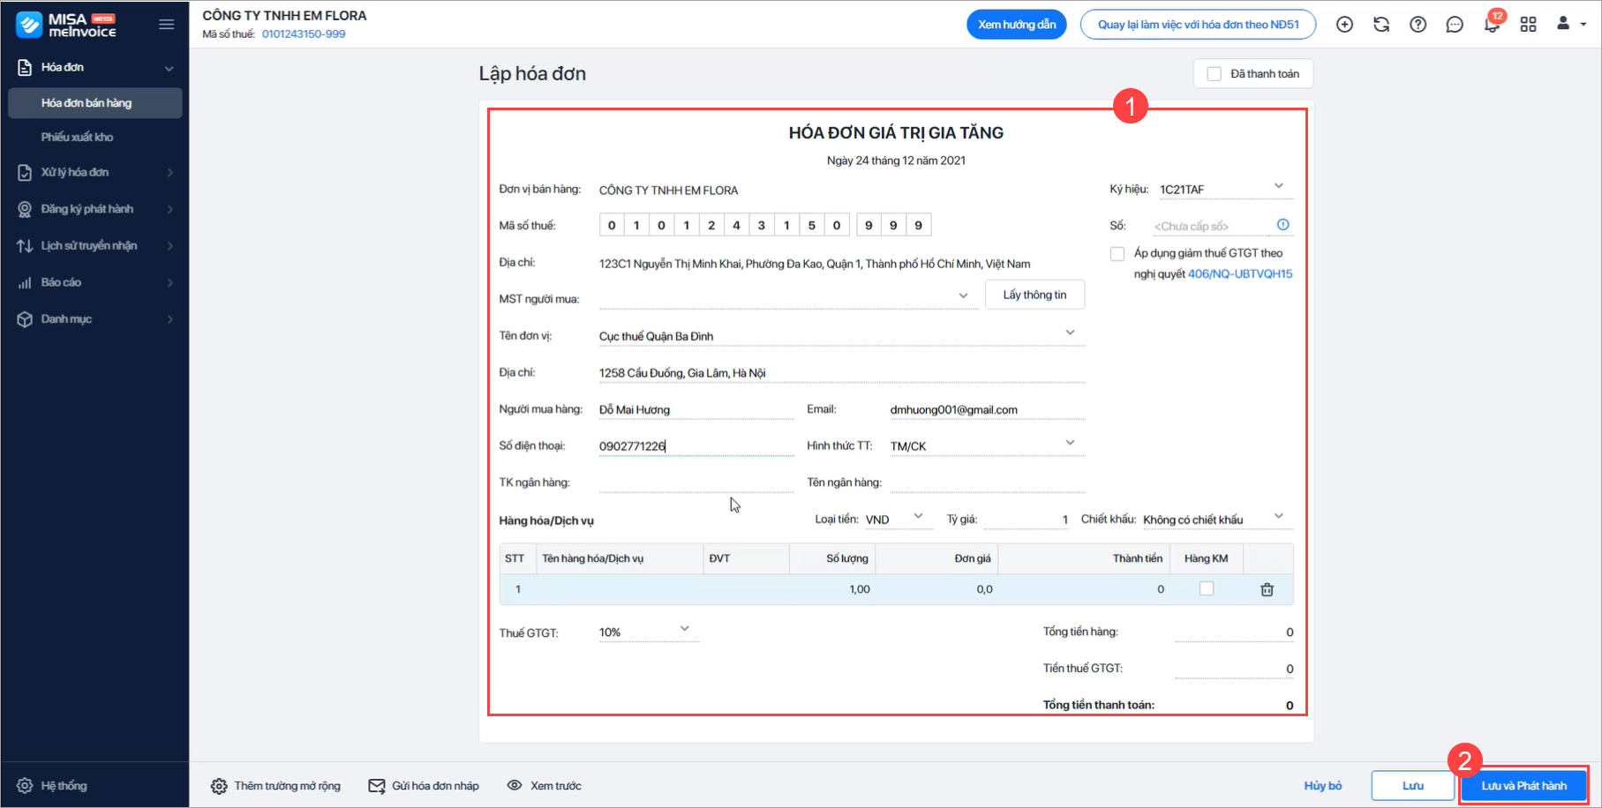1602x808 pixels.
Task: Click the TK ngân hàng input field
Action: click(696, 483)
